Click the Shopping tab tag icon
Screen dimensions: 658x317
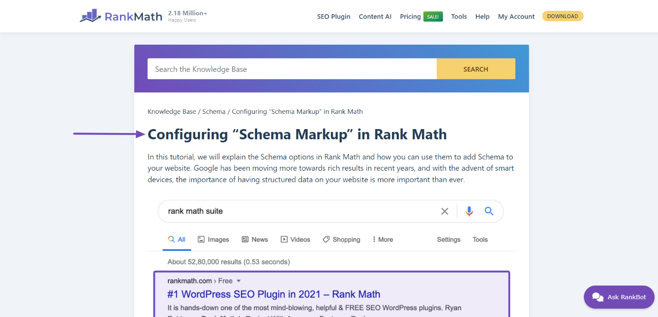click(x=326, y=239)
